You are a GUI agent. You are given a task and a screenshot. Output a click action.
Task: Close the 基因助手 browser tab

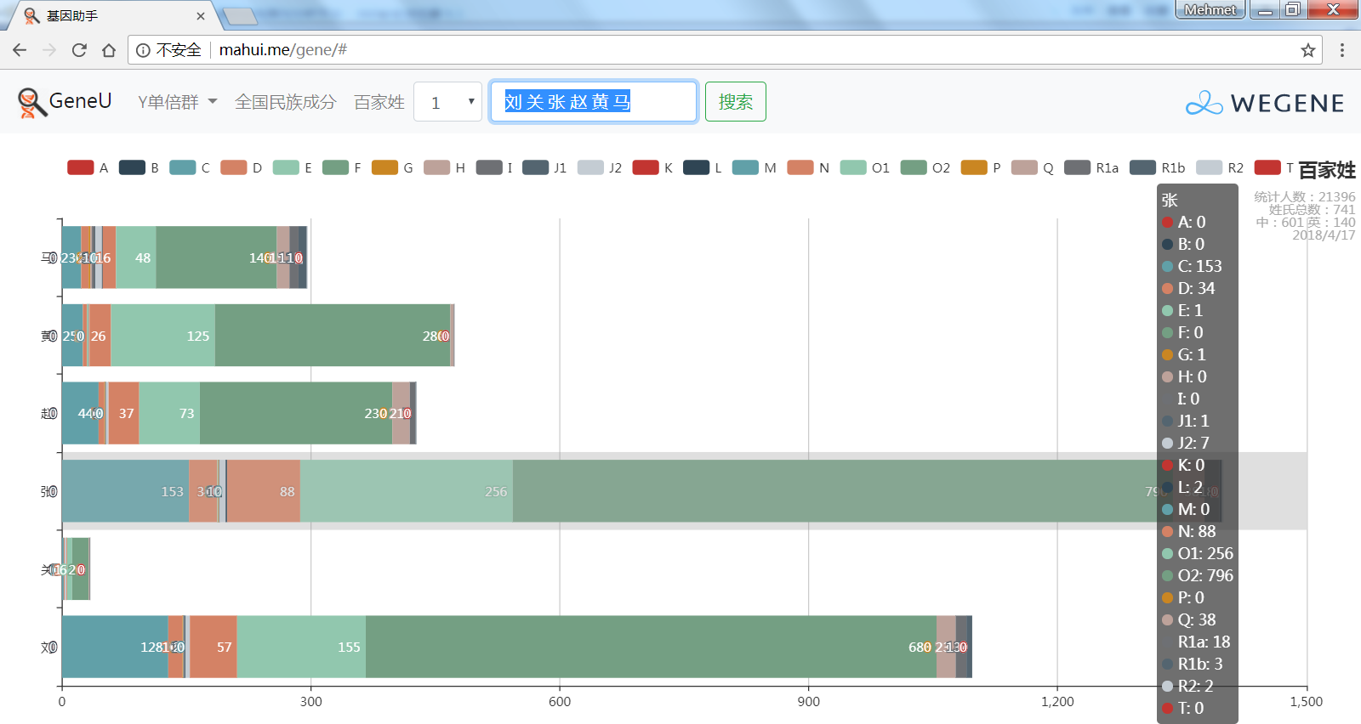coord(201,15)
